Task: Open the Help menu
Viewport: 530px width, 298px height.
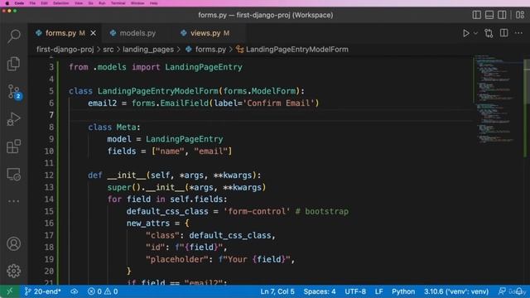Action: tap(153, 3)
